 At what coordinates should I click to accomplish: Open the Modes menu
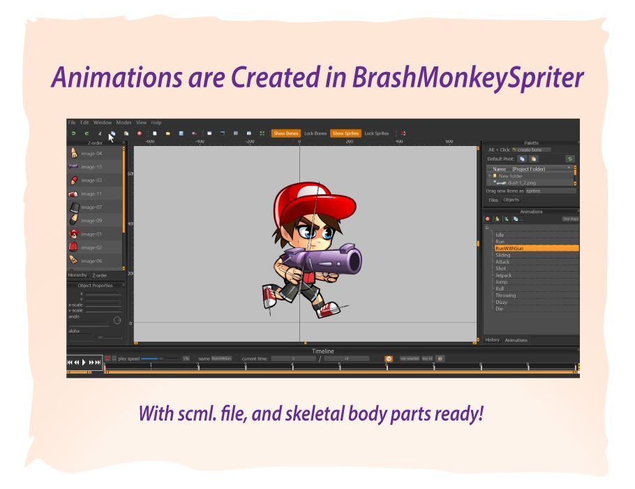(x=124, y=122)
